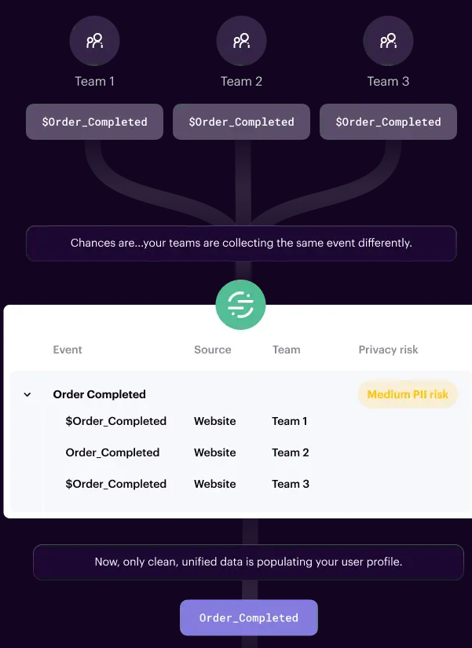Click the Event column header
The image size is (472, 648).
(68, 350)
